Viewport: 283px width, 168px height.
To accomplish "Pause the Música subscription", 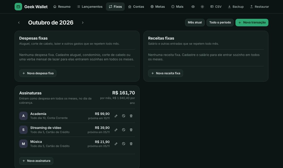I will pyautogui.click(x=123, y=144).
